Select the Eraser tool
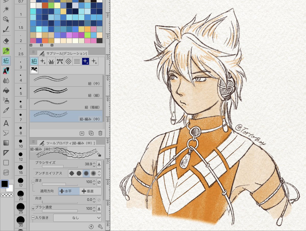 pyautogui.click(x=6, y=41)
